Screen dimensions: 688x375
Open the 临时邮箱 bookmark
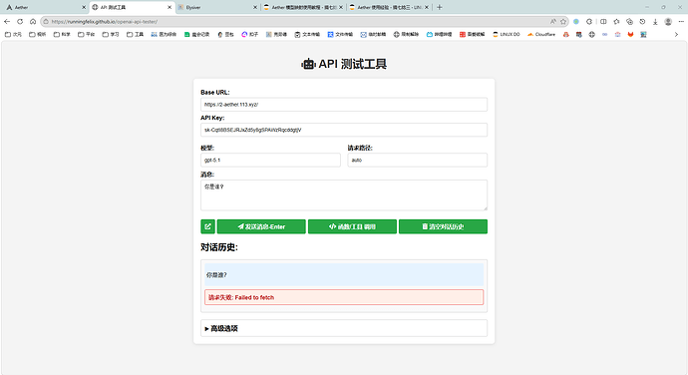pyautogui.click(x=373, y=34)
